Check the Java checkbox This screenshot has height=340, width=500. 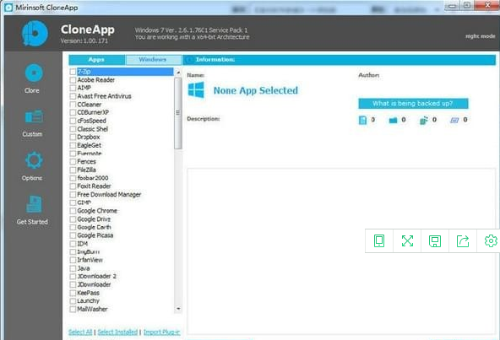click(73, 268)
